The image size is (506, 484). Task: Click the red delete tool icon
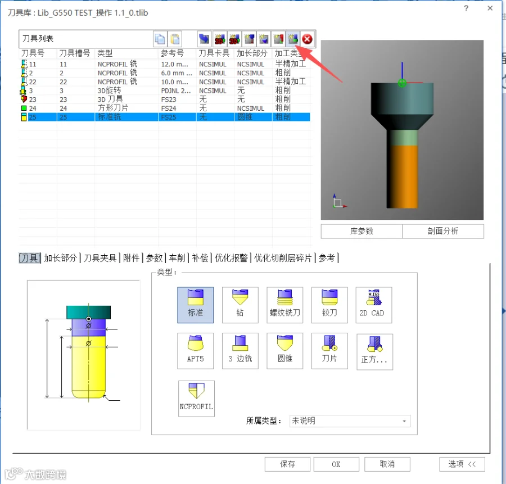(307, 39)
